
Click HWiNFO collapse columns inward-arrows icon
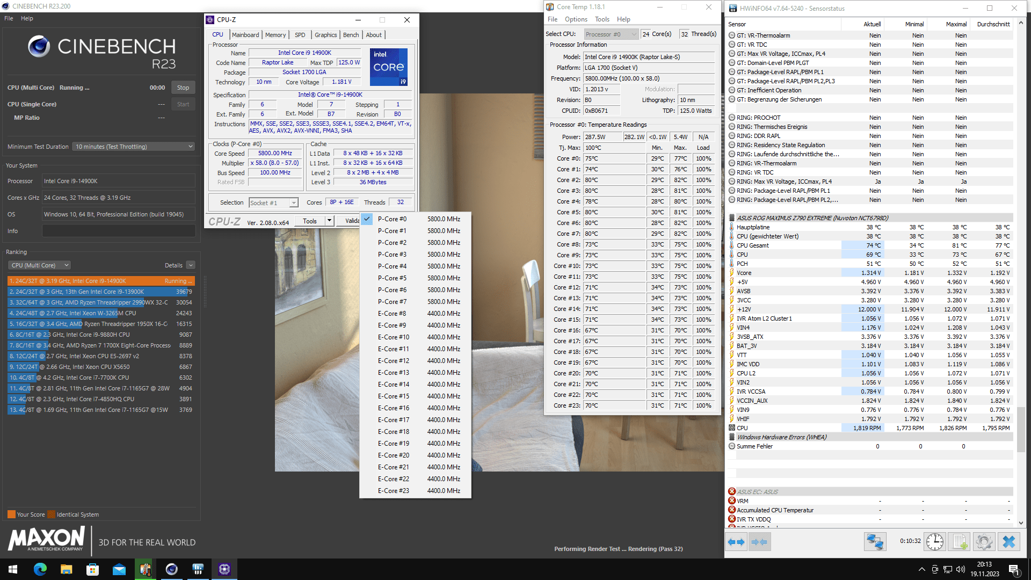tap(759, 542)
